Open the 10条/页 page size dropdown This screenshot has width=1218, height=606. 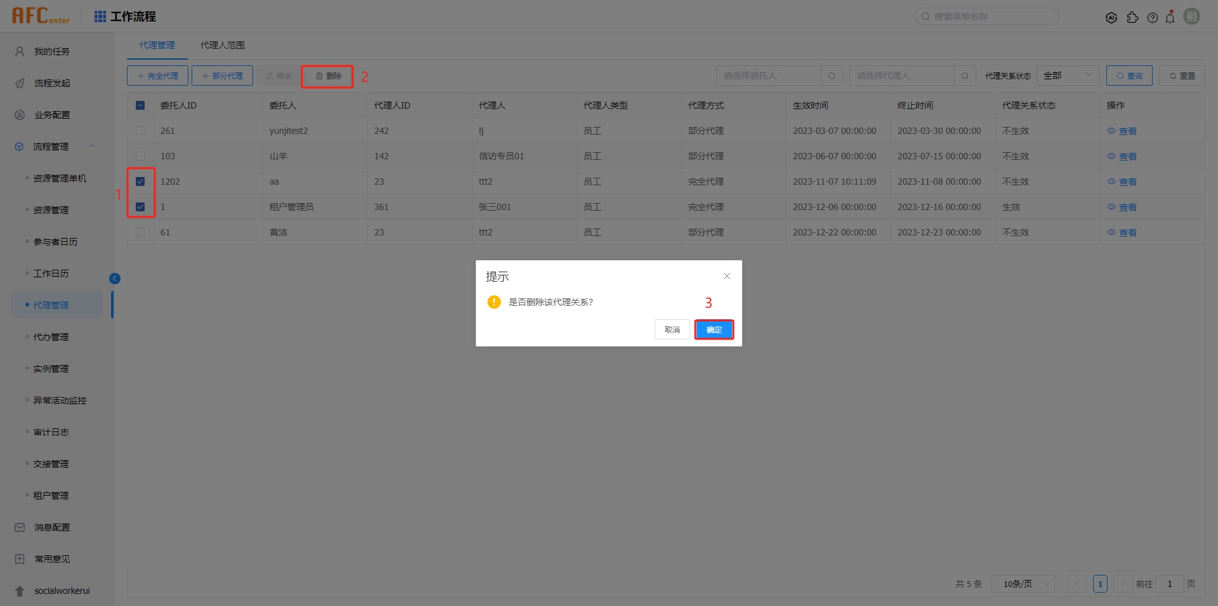click(x=1022, y=584)
